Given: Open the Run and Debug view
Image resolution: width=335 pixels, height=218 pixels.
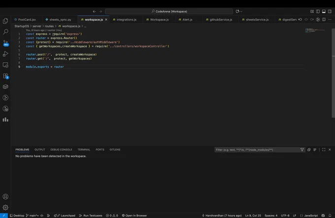Looking at the screenshot, I should pyautogui.click(x=5, y=54).
